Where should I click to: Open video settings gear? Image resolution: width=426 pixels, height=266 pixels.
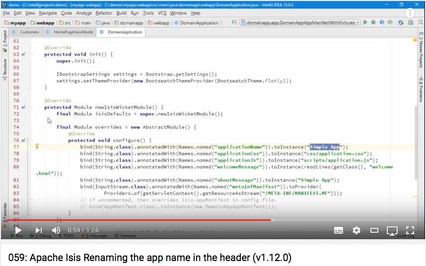click(356, 230)
